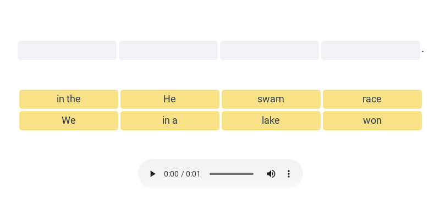Image resolution: width=440 pixels, height=220 pixels.
Task: Click the first empty answer slot
Action: (x=67, y=50)
